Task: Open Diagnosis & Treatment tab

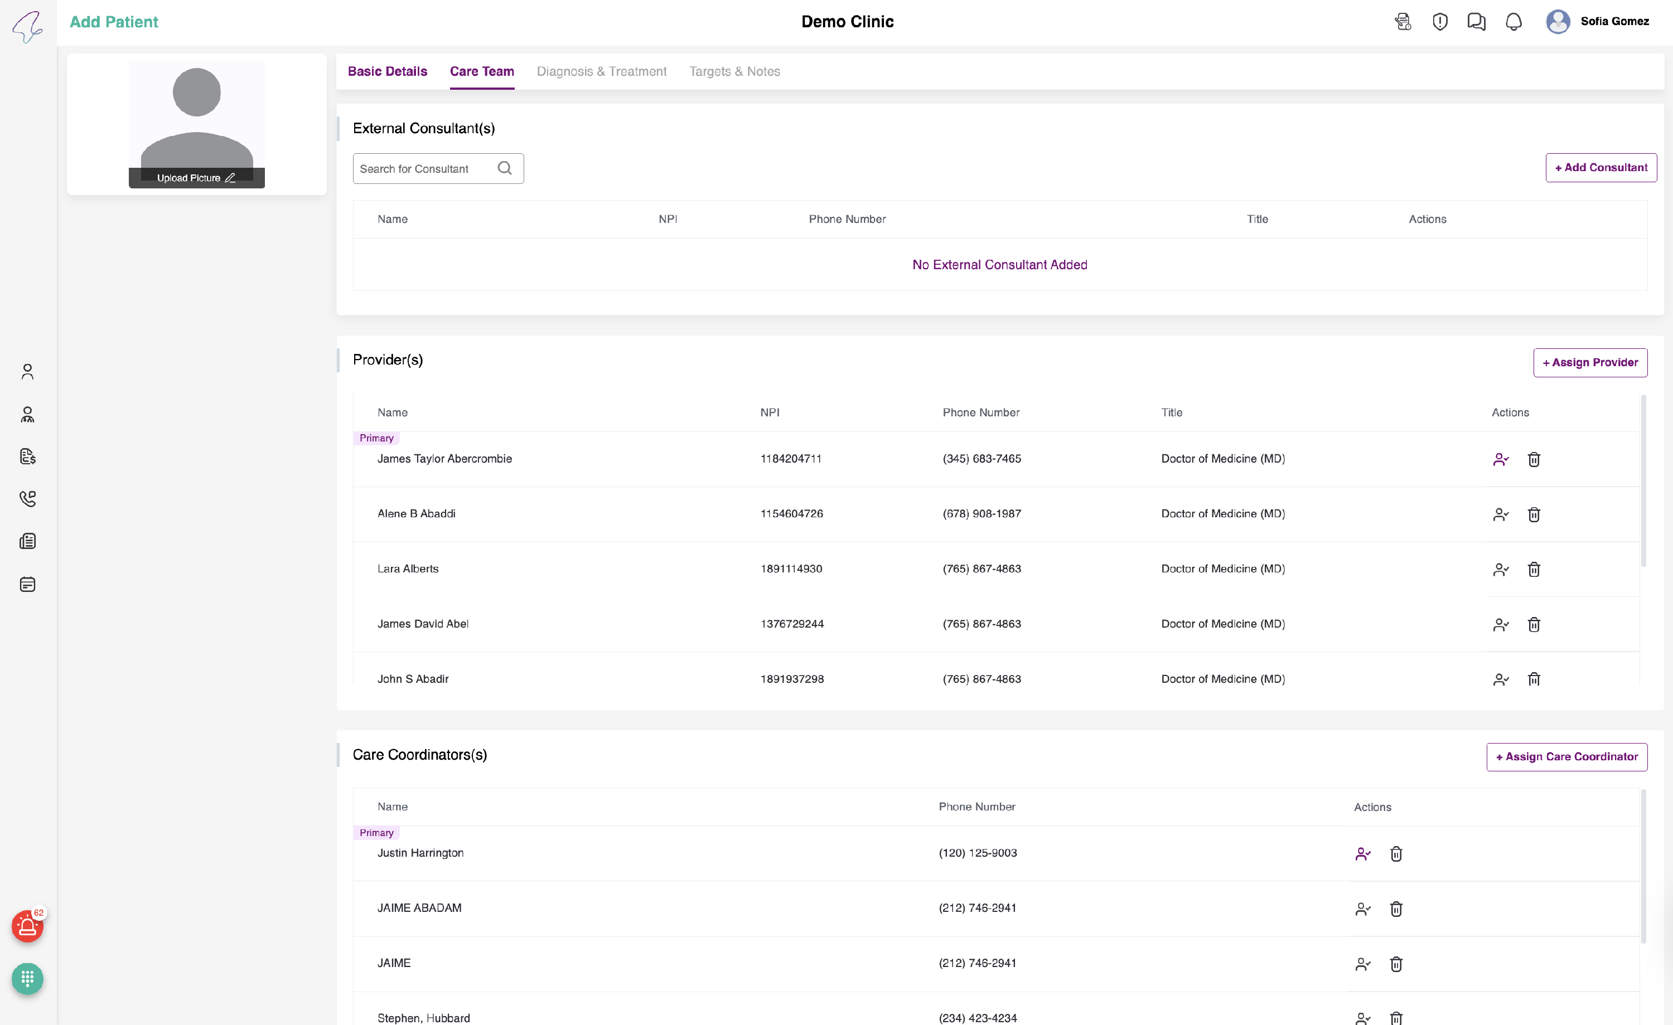Action: (x=601, y=71)
